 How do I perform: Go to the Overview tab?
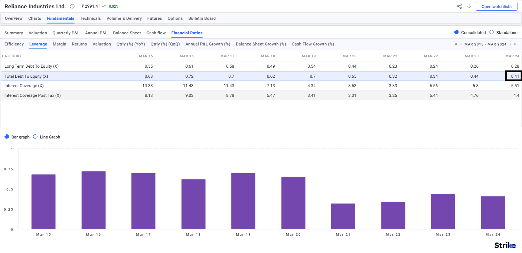point(14,18)
